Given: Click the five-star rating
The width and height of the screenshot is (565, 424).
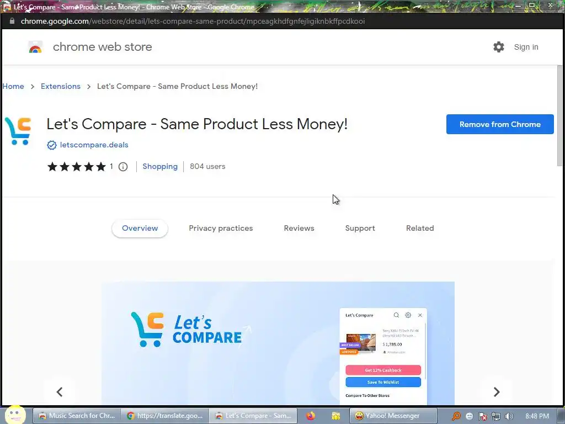Looking at the screenshot, I should click(x=76, y=167).
